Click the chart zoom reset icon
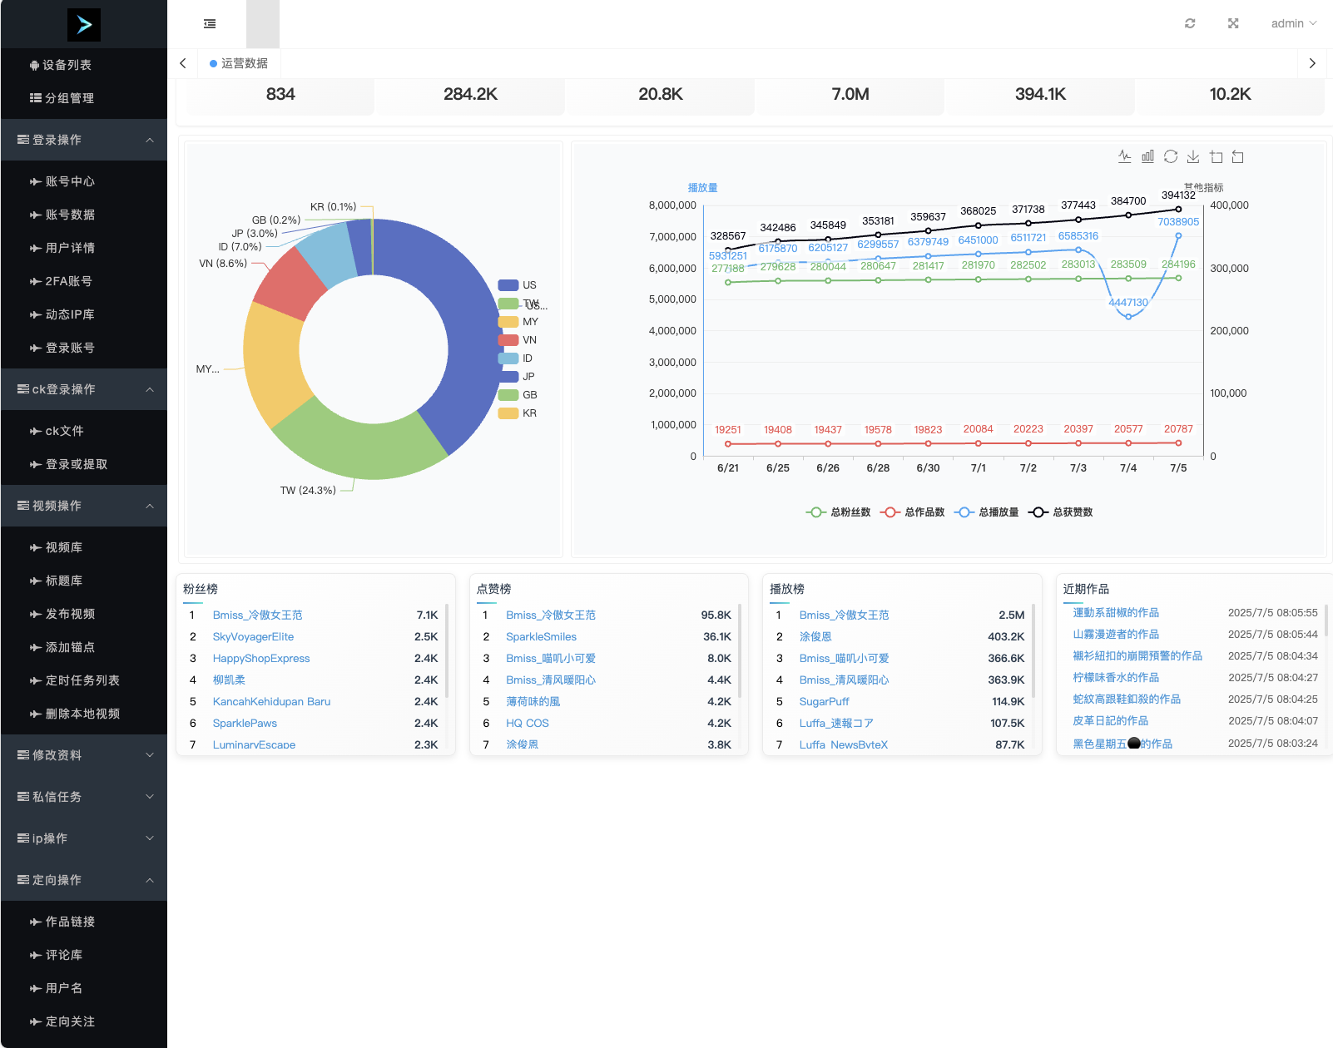Image resolution: width=1333 pixels, height=1048 pixels. (x=1238, y=156)
